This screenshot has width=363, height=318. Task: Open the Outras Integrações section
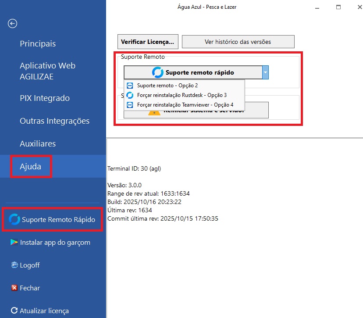pyautogui.click(x=54, y=121)
